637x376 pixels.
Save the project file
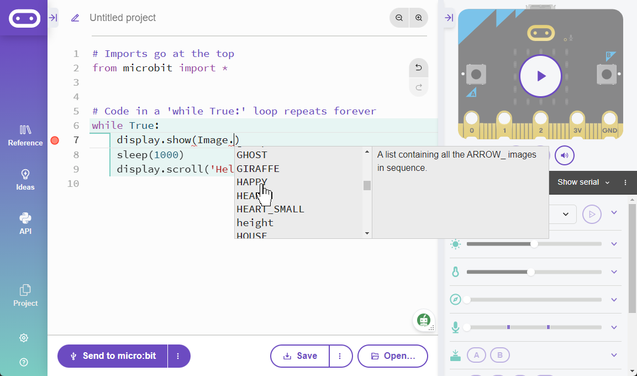[x=300, y=356]
